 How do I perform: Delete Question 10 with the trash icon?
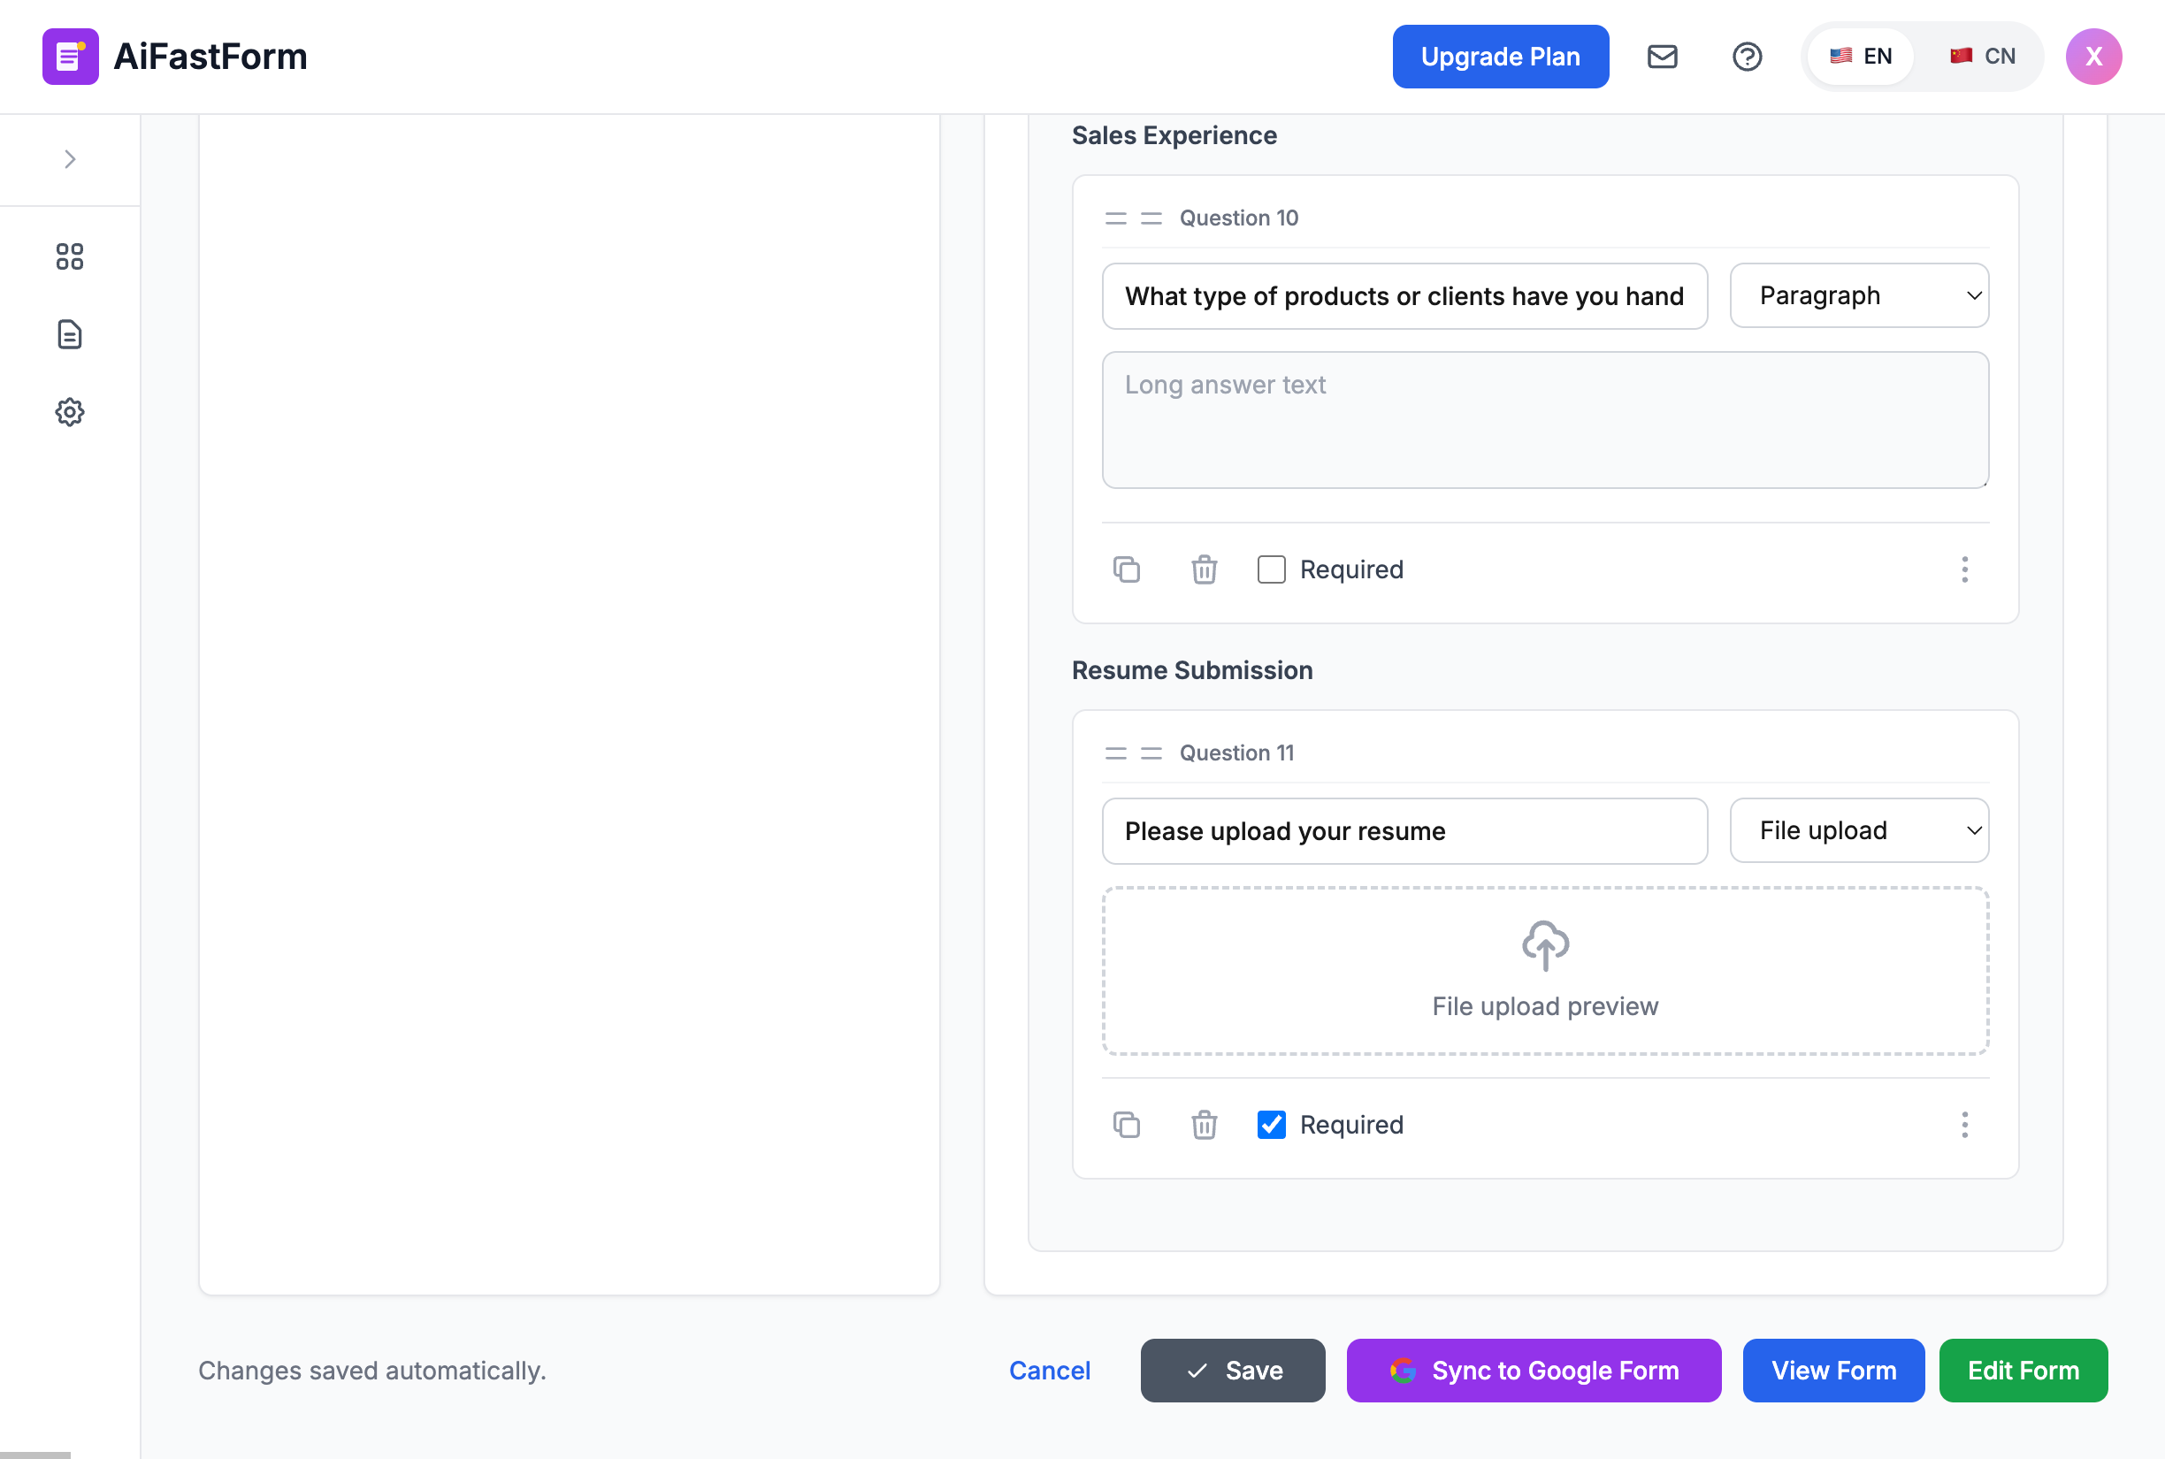pos(1203,569)
